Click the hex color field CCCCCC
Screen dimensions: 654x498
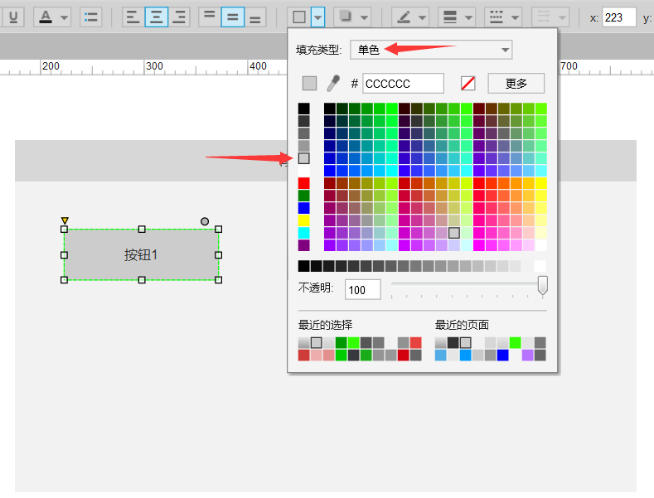(403, 84)
